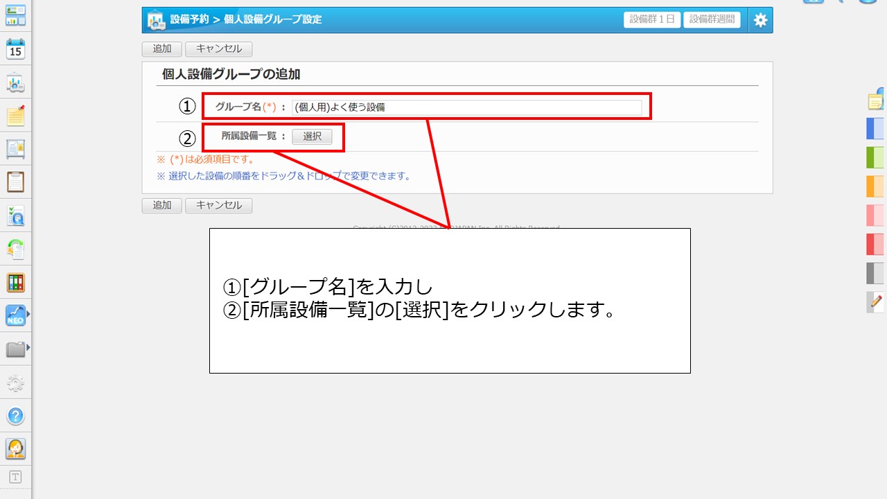887x499 pixels.
Task: Click 選択 button for 所属設備一覧
Action: [x=312, y=137]
